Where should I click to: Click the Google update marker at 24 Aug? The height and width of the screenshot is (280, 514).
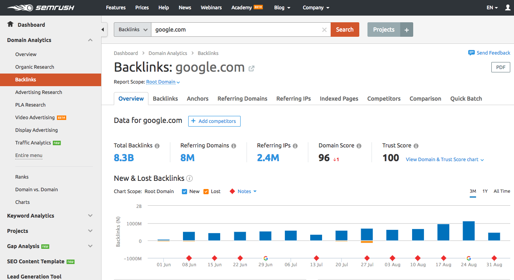469,258
